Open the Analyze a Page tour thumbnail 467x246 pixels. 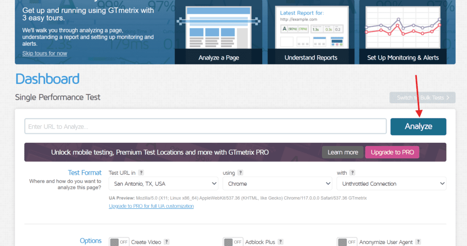pyautogui.click(x=218, y=32)
